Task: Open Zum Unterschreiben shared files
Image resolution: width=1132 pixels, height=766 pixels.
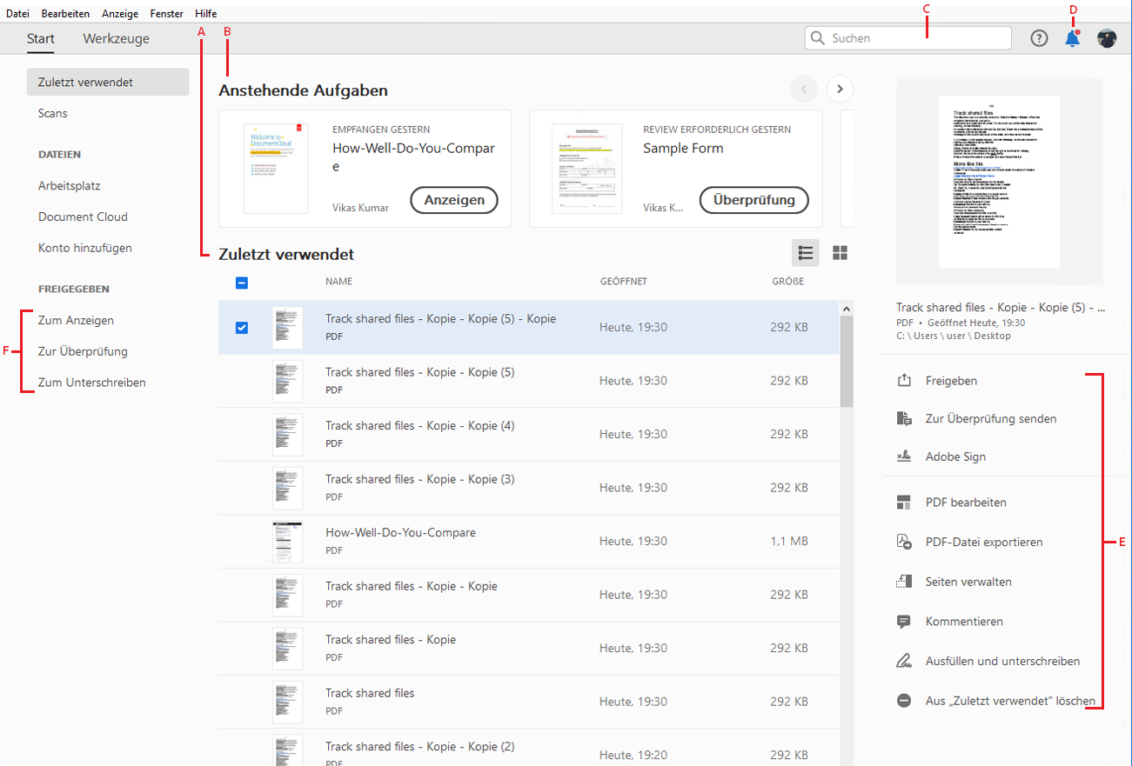Action: 92,383
